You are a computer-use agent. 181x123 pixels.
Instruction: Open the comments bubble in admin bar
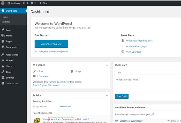(x=32, y=3)
